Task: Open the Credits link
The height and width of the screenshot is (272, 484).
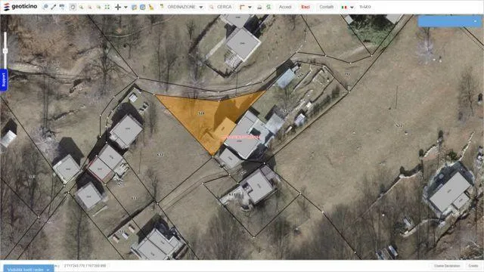Action: [x=473, y=265]
